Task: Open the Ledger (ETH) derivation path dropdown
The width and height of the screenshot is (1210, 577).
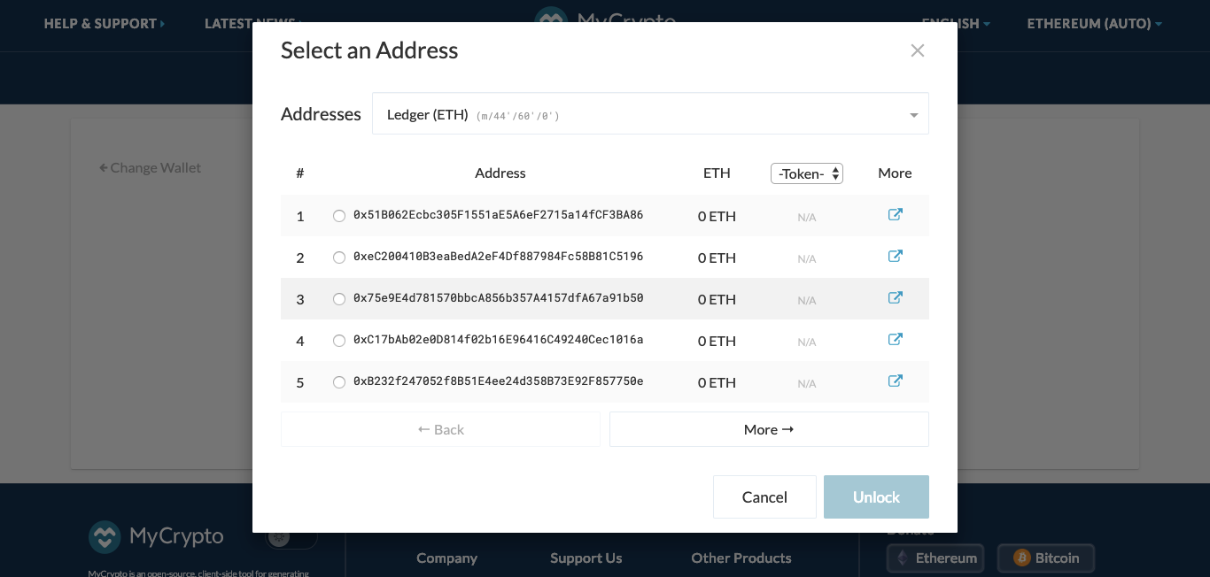Action: click(x=650, y=114)
